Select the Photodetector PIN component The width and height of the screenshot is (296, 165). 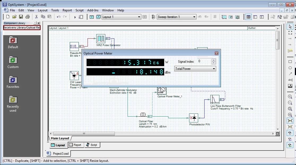194,118
